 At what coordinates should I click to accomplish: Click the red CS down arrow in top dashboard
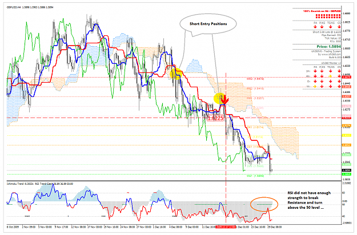[339, 27]
